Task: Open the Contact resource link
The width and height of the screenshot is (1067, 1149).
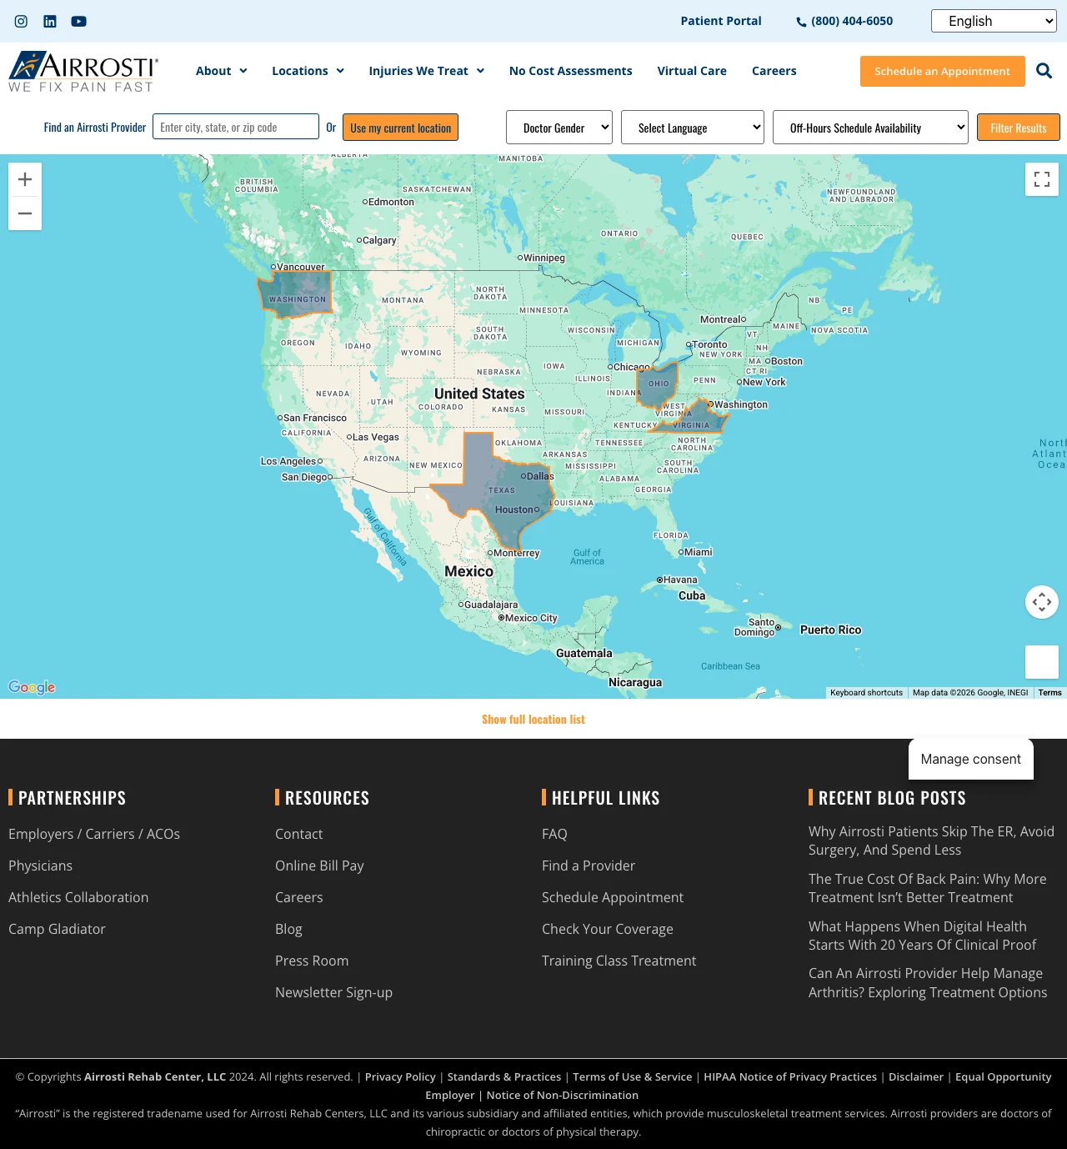Action: (298, 834)
